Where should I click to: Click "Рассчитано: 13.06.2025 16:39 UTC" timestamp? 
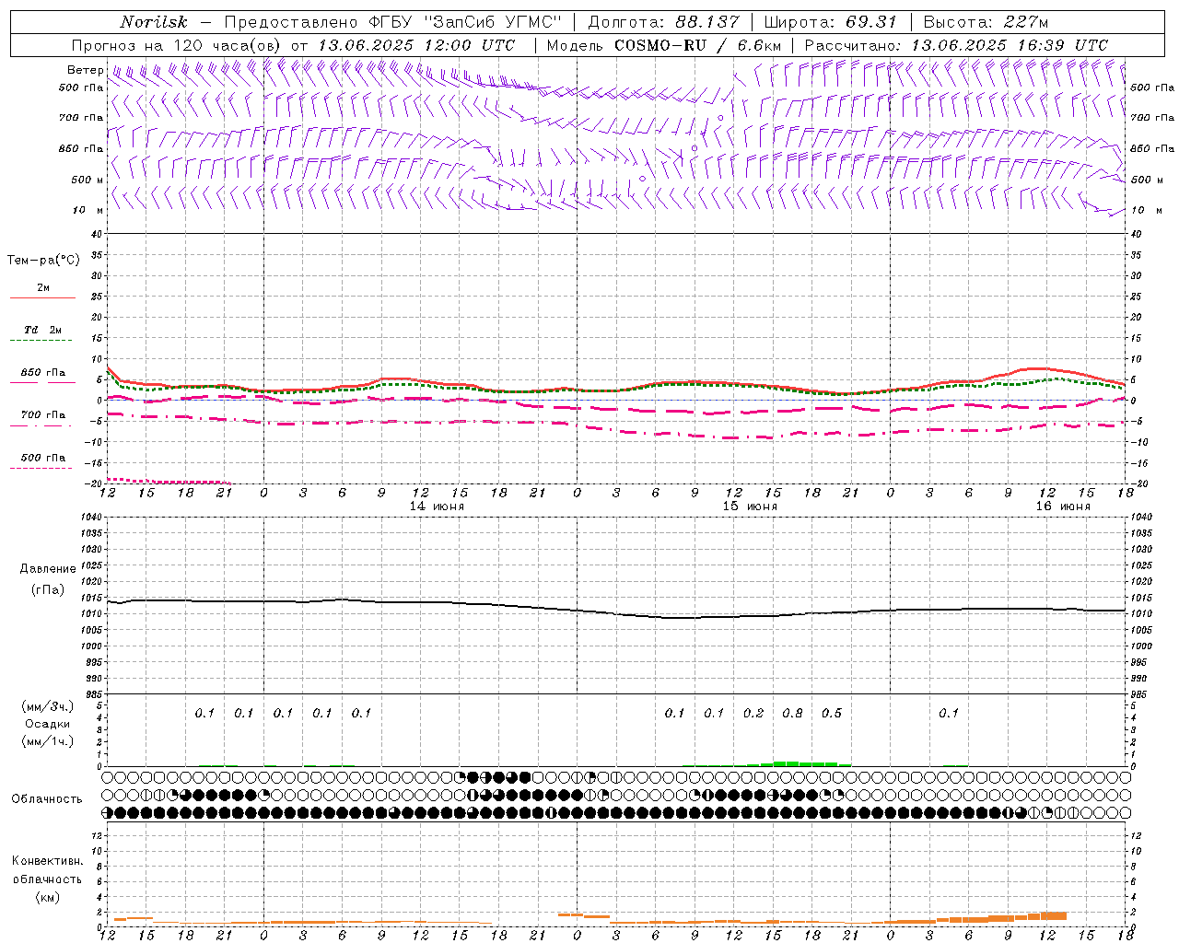point(956,45)
